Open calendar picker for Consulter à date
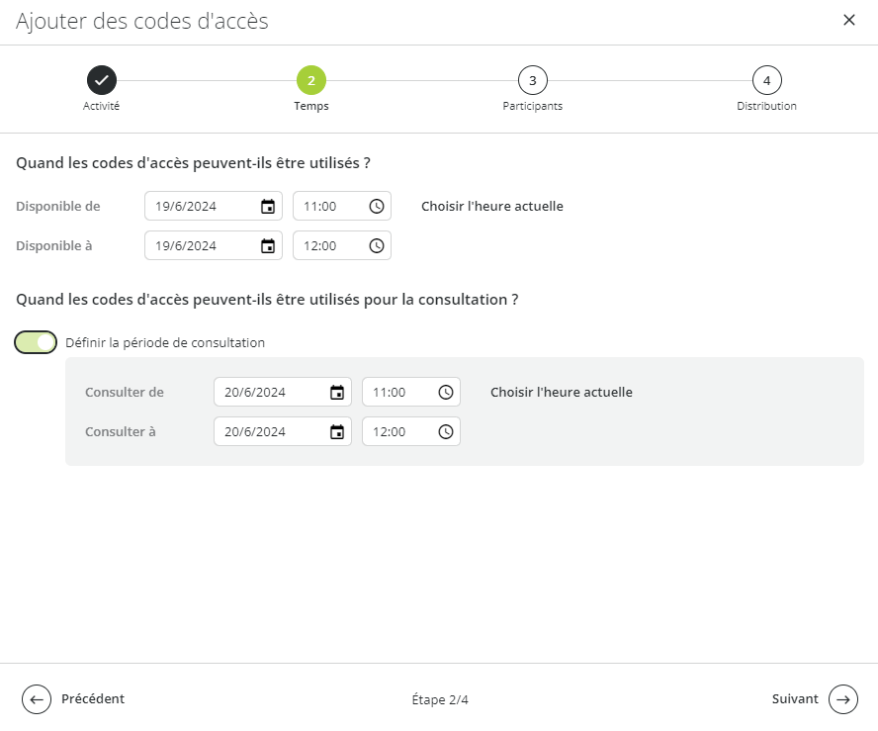878x731 pixels. point(337,432)
